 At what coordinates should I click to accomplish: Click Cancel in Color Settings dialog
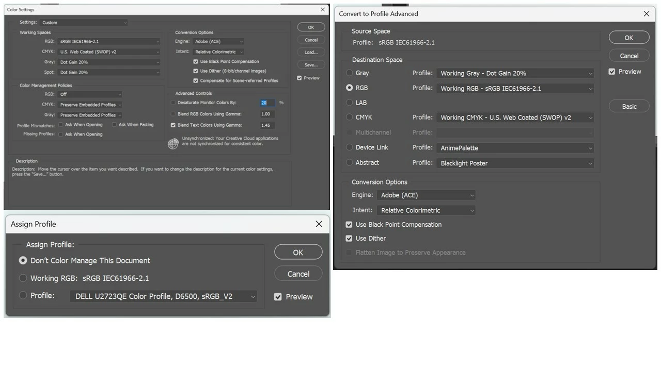click(x=311, y=40)
